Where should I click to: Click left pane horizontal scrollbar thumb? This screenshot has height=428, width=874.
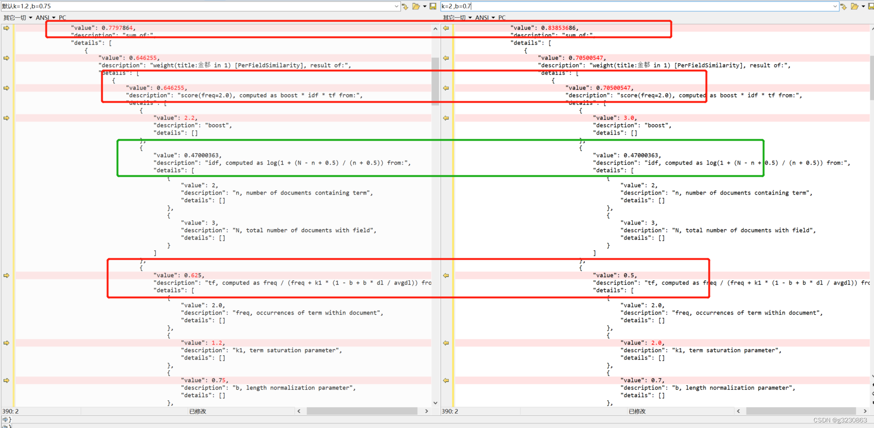pyautogui.click(x=362, y=411)
